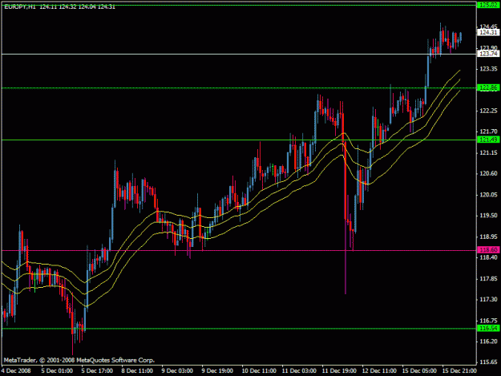Click the 123.35 price scale value
Viewport: 501px width, 376px height.
[488, 69]
